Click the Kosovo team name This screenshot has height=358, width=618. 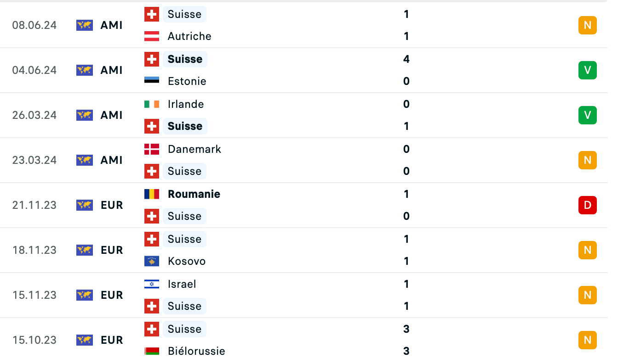(x=187, y=261)
